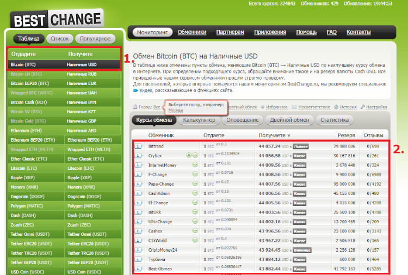The width and height of the screenshot is (408, 275).
Task: Open Двойной обмен tab
Action: coord(289,120)
